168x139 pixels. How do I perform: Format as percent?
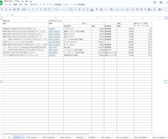[x=37, y=10]
